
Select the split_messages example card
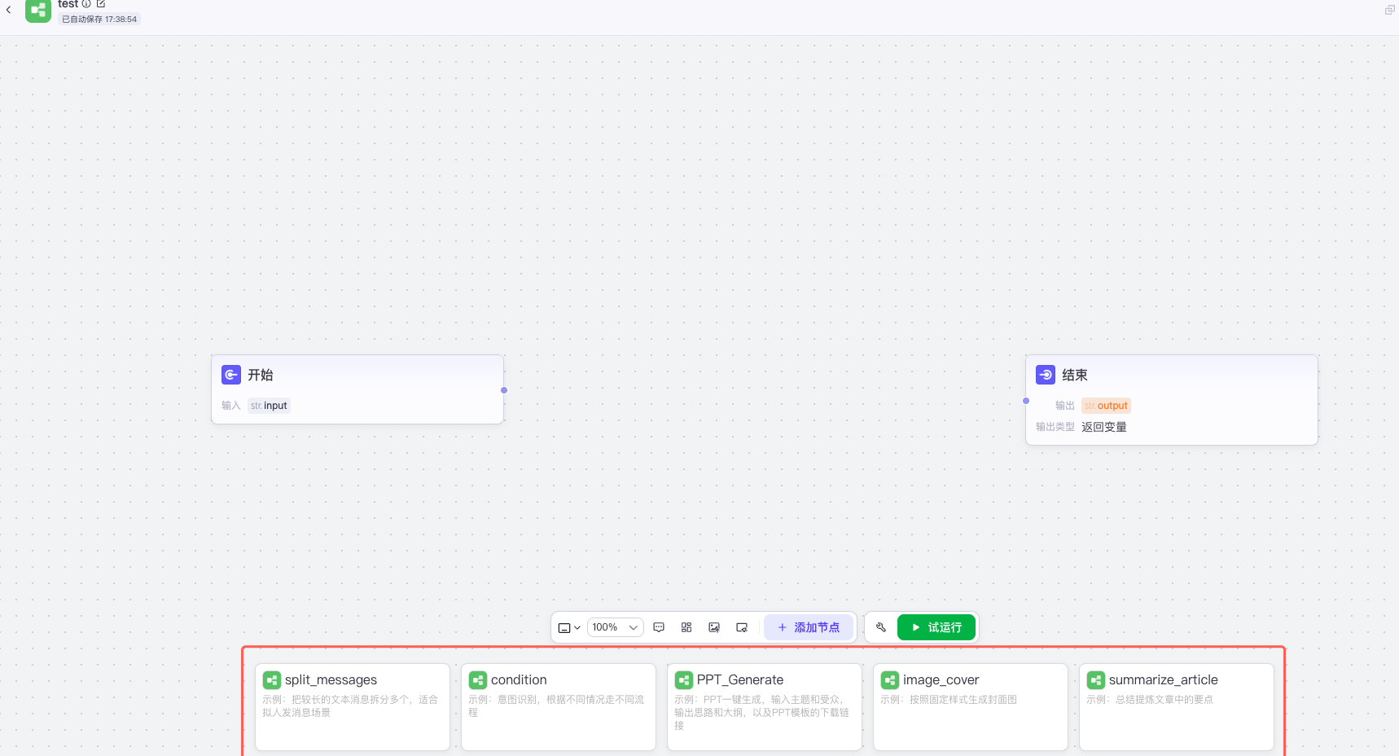pos(352,706)
